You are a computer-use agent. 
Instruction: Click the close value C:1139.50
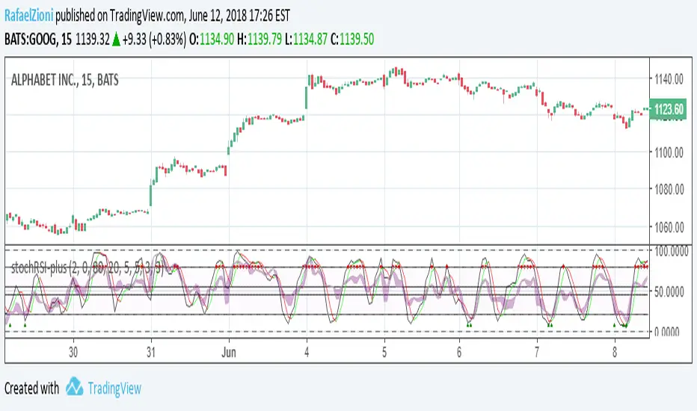tap(352, 39)
